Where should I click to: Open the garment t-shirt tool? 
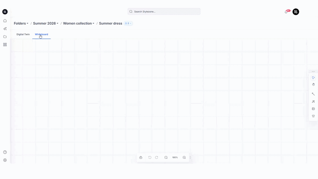point(313,116)
